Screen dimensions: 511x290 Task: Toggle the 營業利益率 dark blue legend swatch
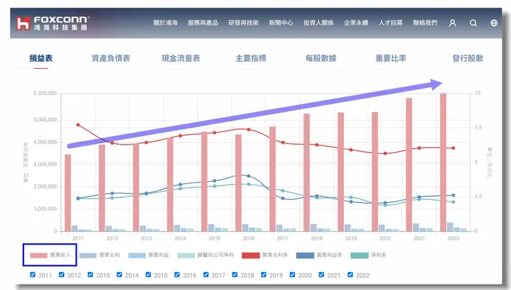click(305, 256)
